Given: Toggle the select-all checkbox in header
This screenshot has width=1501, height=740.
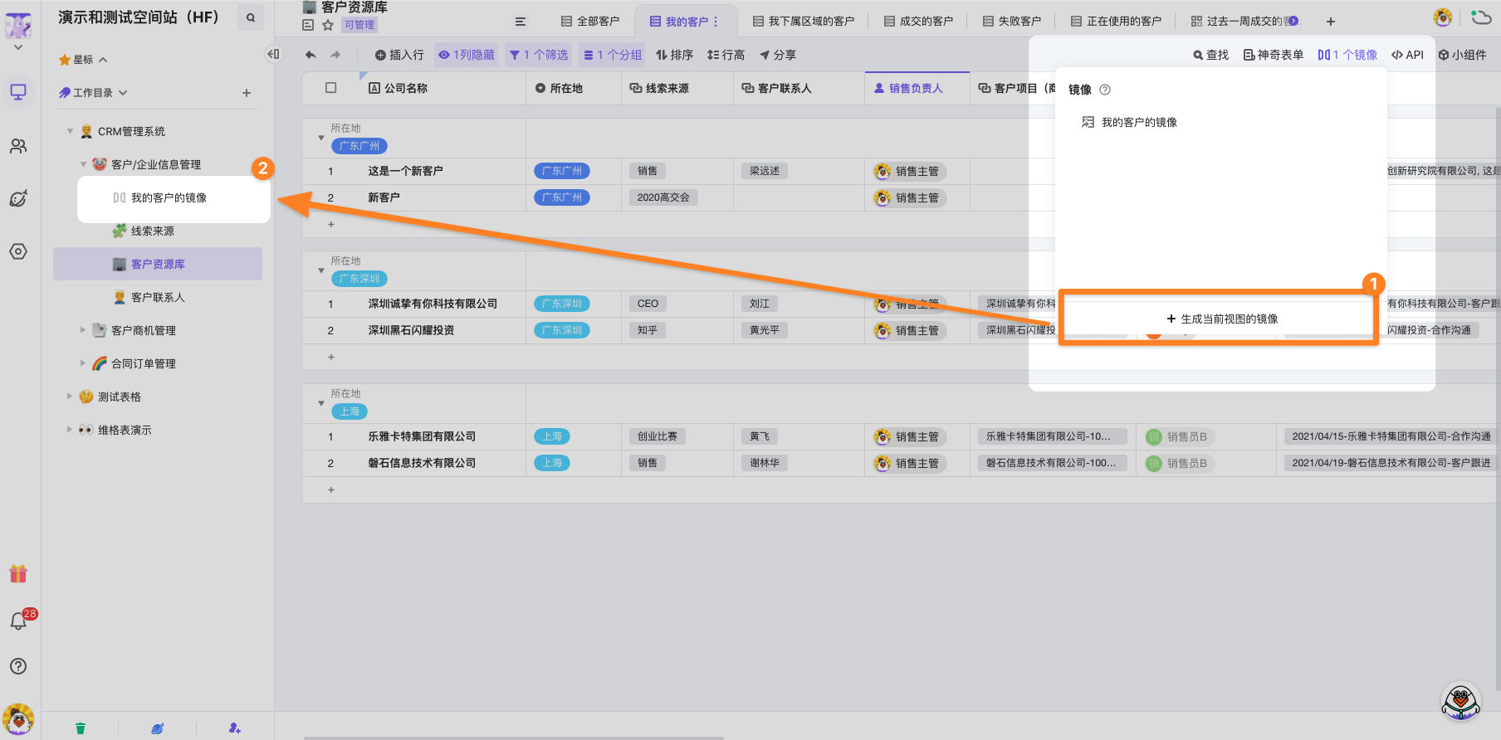Looking at the screenshot, I should coord(331,88).
